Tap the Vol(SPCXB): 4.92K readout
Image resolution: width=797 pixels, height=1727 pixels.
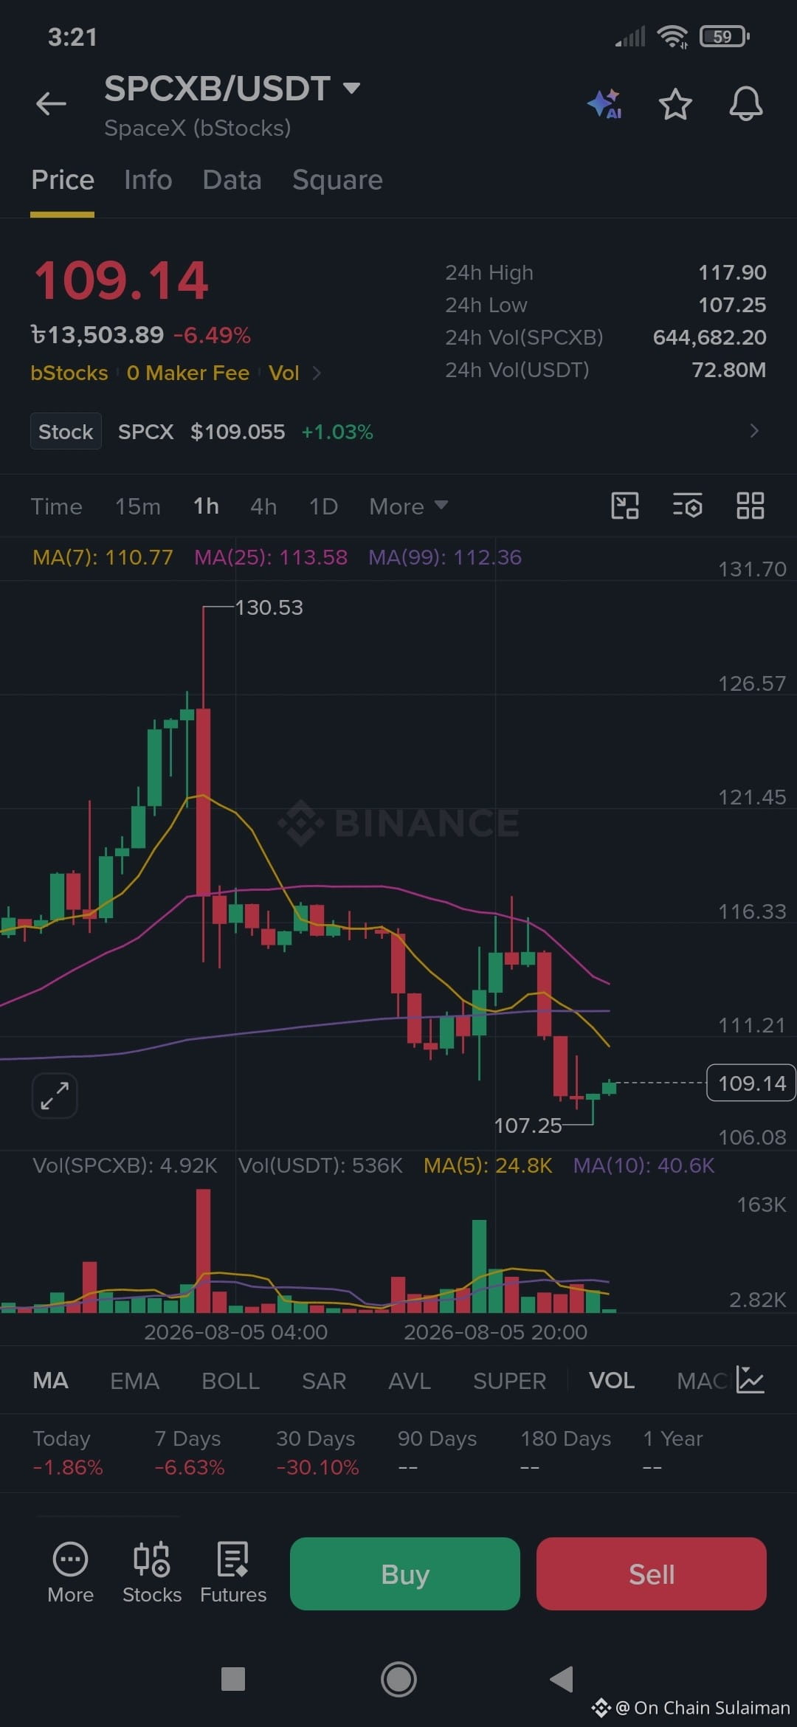125,1165
